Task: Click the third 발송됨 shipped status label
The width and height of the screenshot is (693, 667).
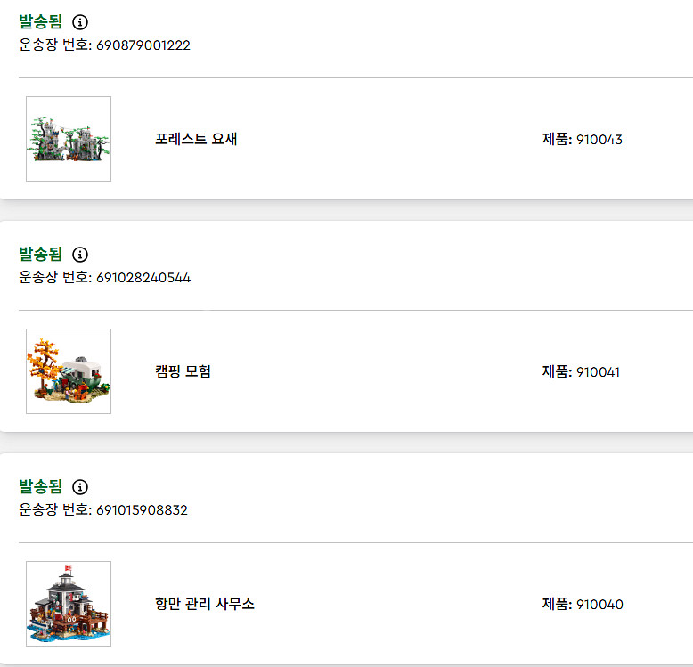Action: coord(41,487)
